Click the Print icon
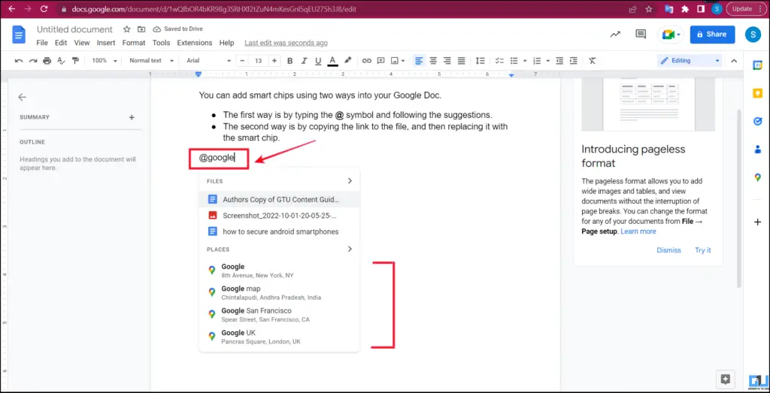Image resolution: width=770 pixels, height=393 pixels. pos(47,61)
